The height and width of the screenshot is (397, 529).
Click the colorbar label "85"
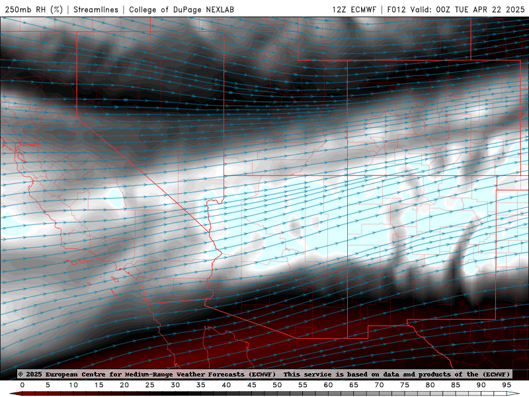click(456, 385)
